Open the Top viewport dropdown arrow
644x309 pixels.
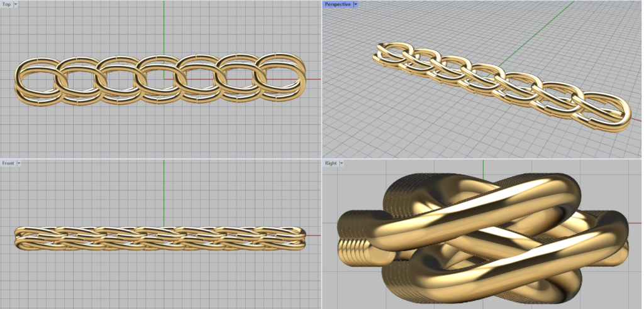(15, 4)
